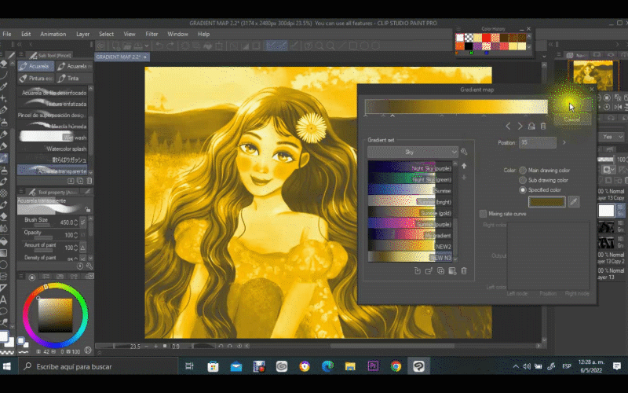Delete the selected gradient from the set

point(464,271)
